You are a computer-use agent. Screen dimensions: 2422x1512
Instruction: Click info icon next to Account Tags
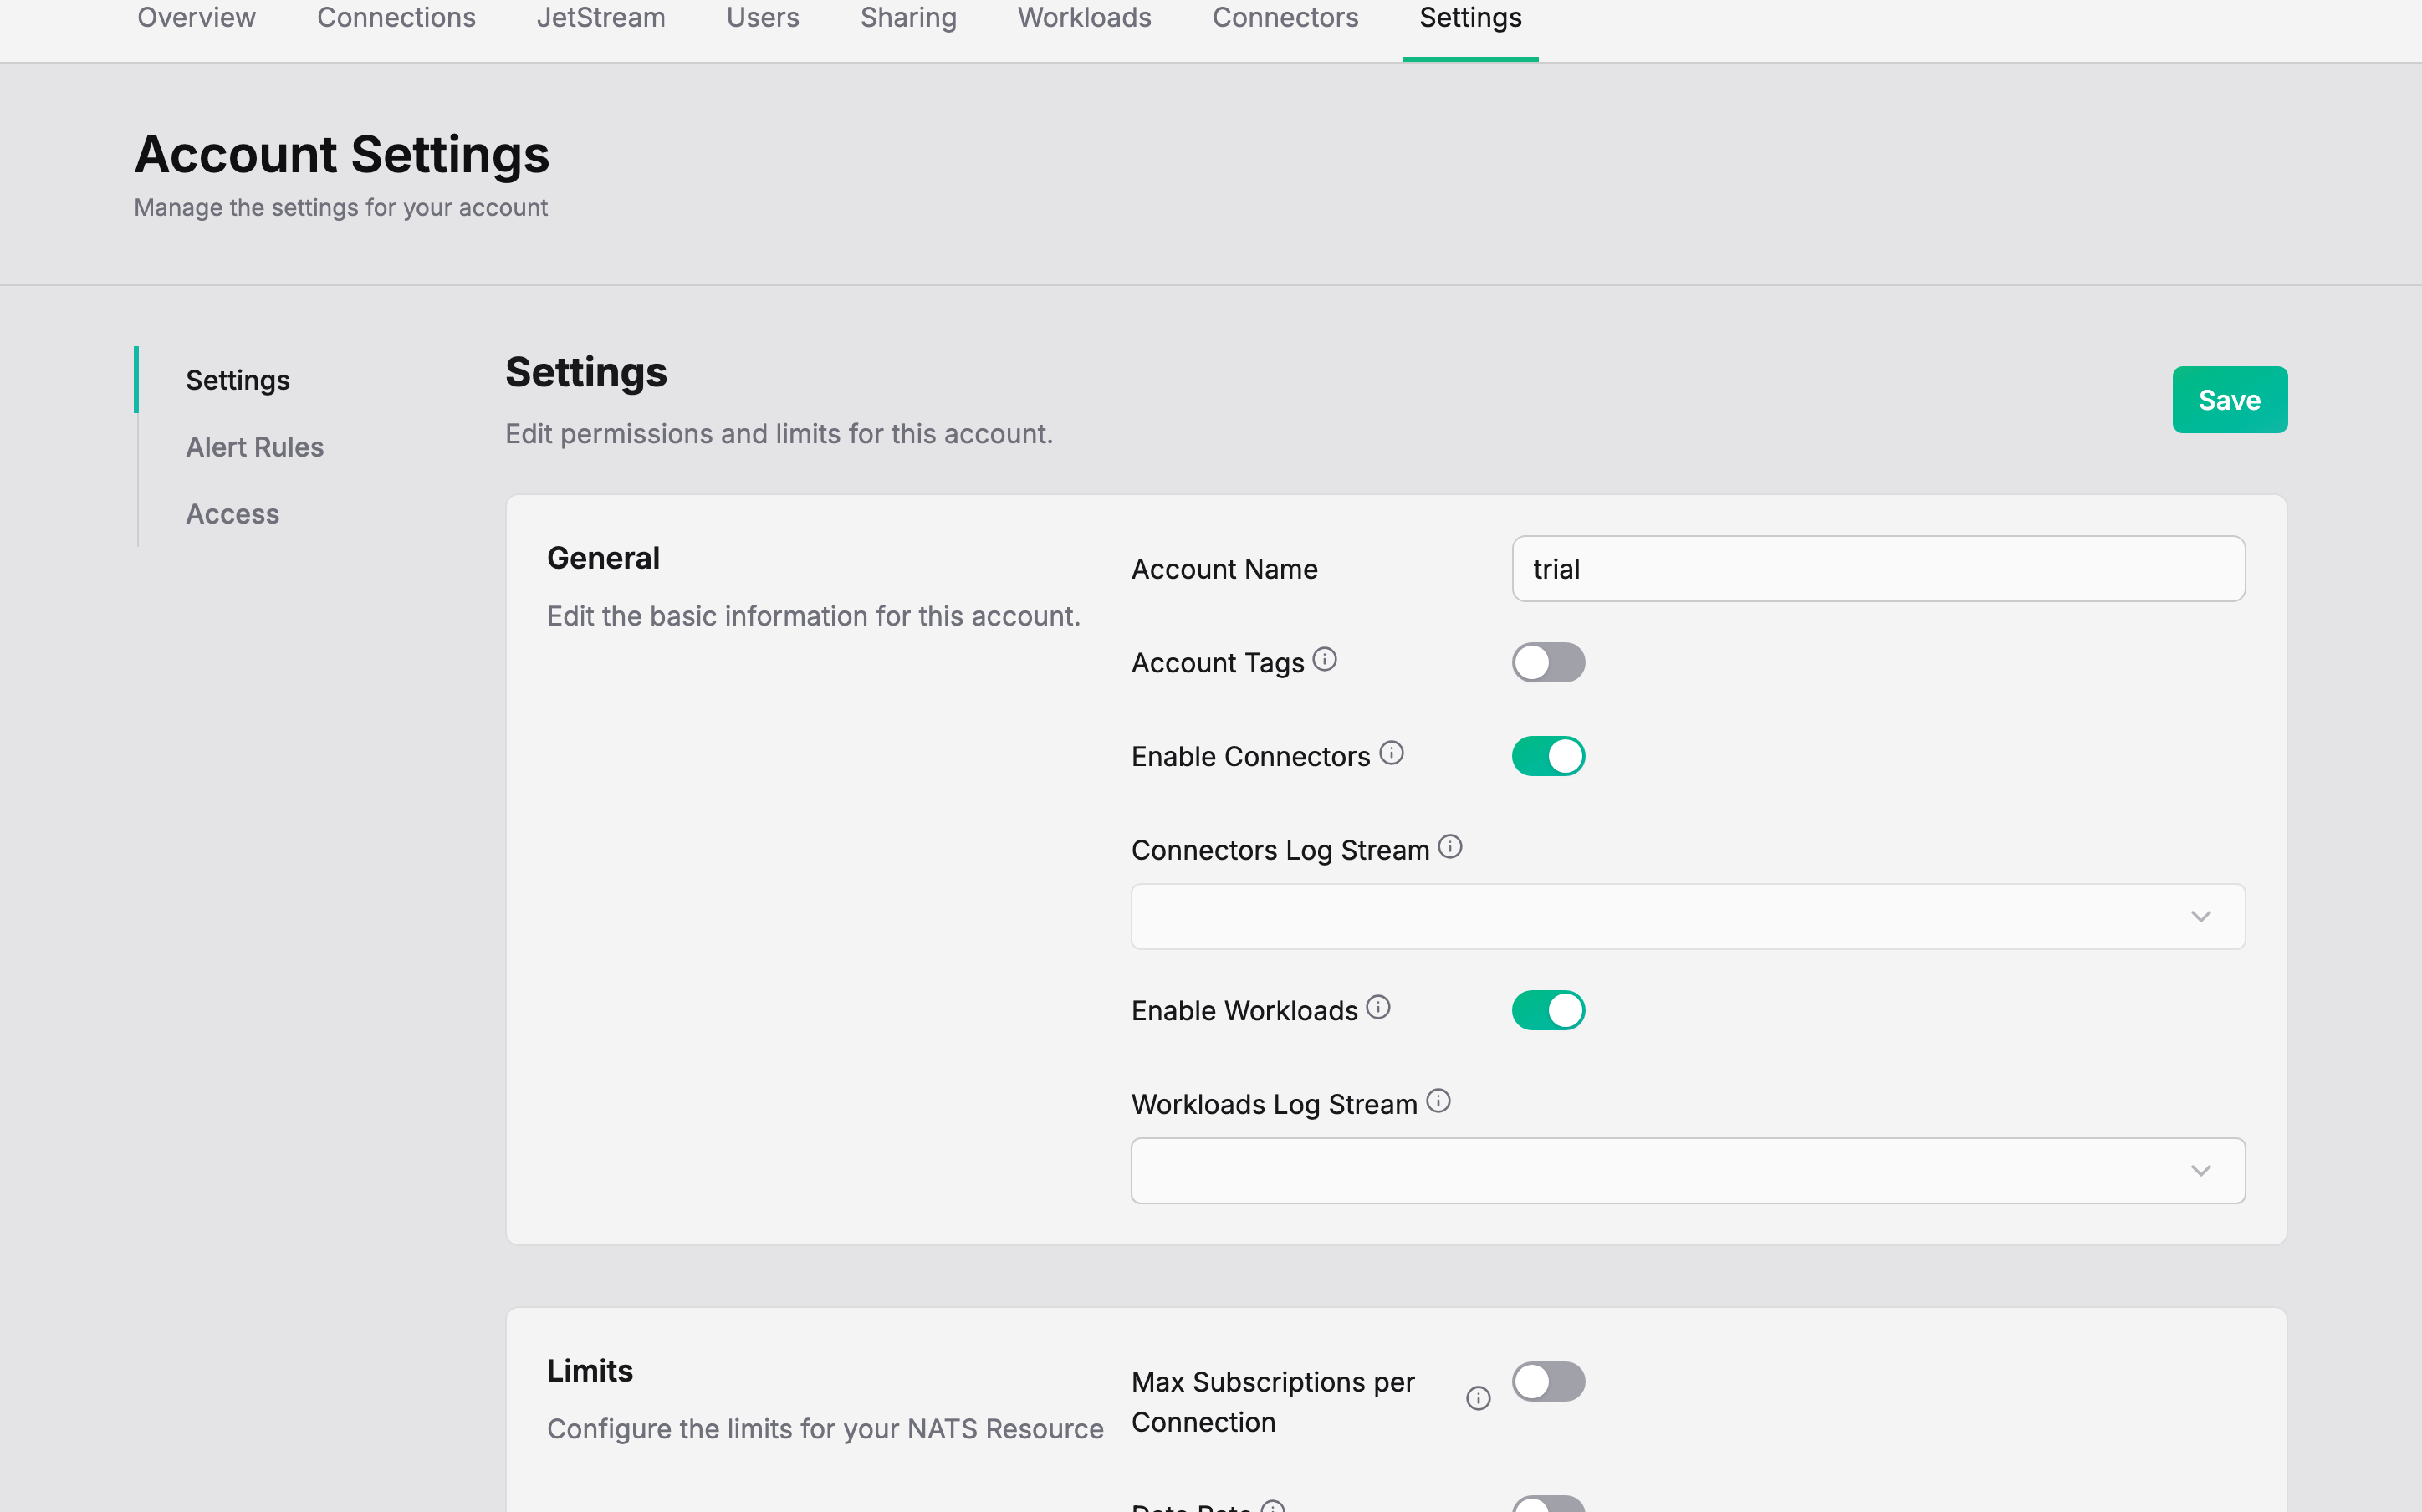pos(1324,660)
